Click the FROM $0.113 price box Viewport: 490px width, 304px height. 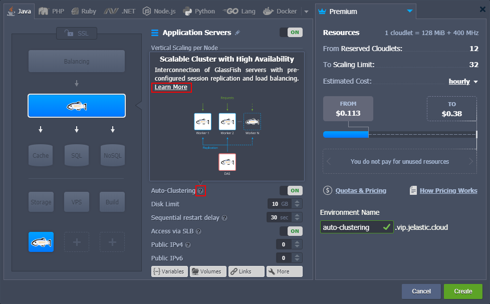click(x=348, y=109)
